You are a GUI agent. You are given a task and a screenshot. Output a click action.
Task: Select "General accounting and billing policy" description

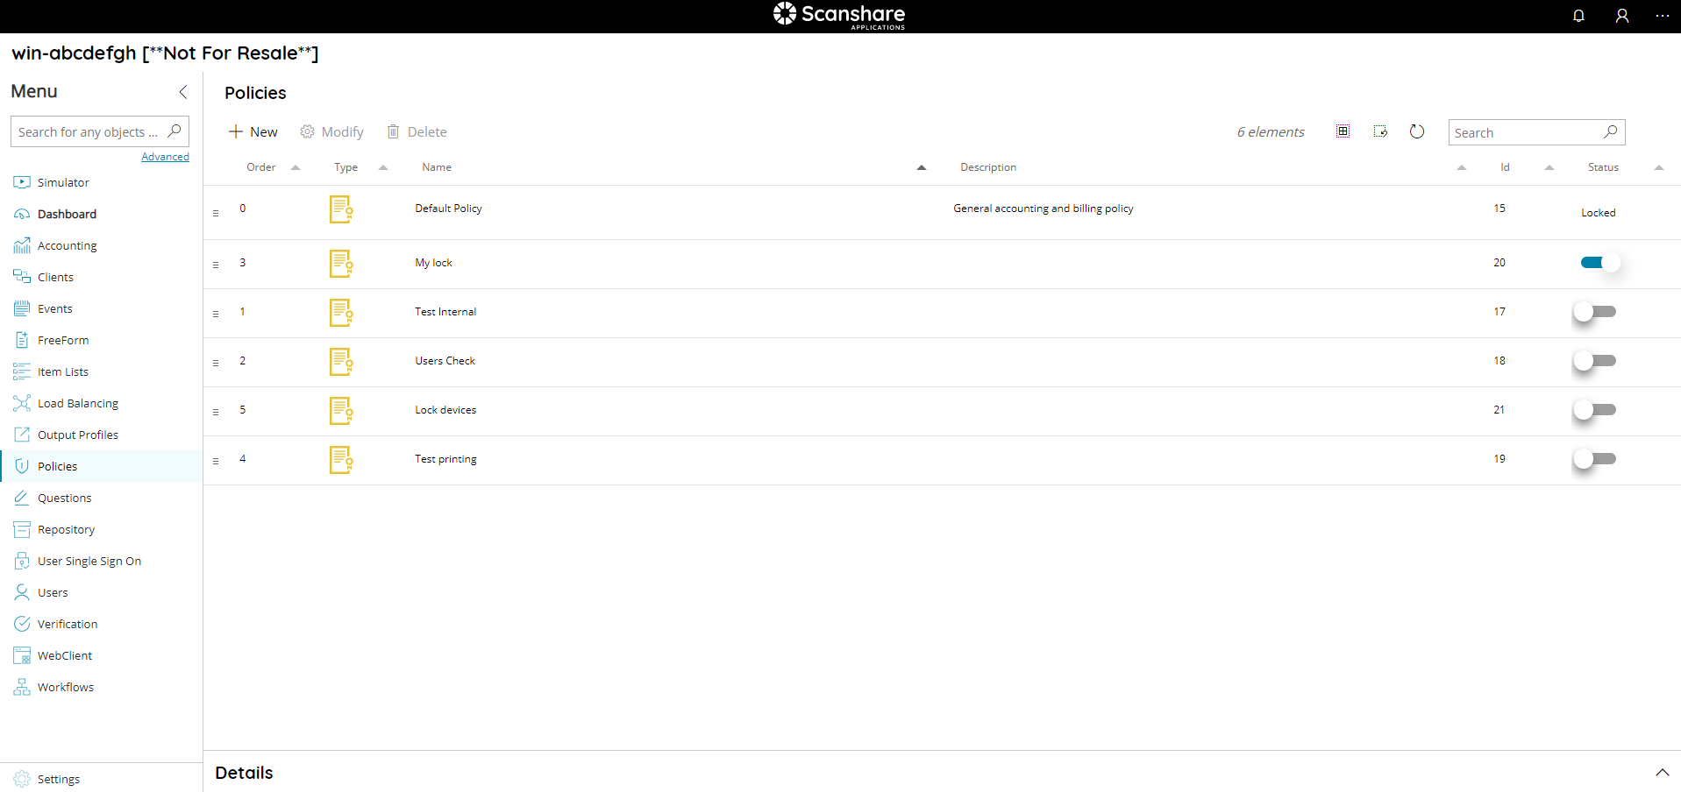point(1043,209)
